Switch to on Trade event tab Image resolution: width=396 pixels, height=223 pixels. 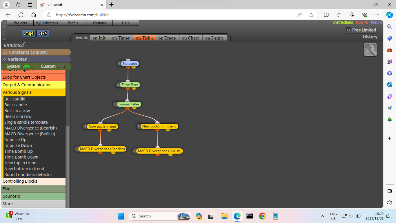point(167,38)
